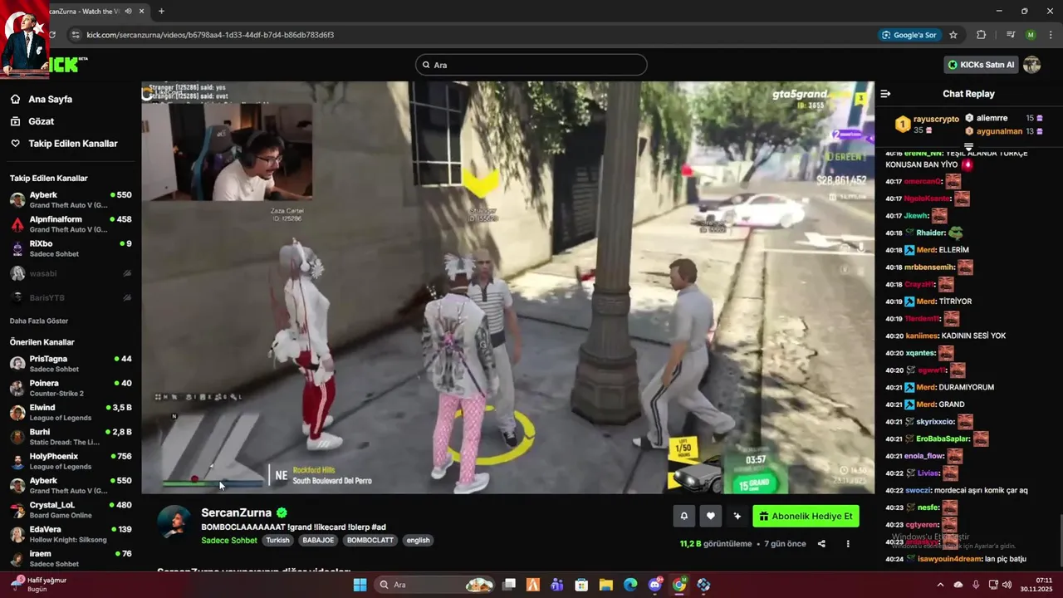
Task: Open the Alpnfinalform followed channel
Action: coord(71,224)
